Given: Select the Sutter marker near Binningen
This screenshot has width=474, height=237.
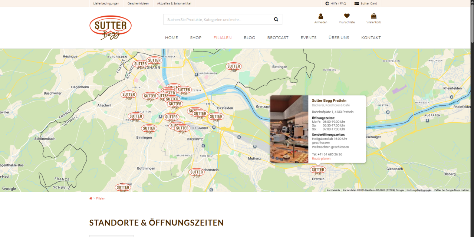Looking at the screenshot, I should (x=149, y=129).
